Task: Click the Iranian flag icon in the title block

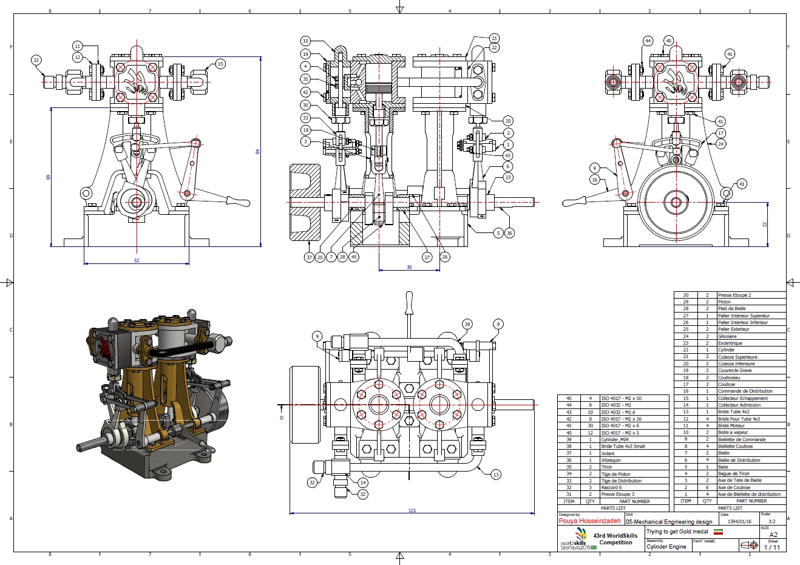Action: click(x=718, y=532)
